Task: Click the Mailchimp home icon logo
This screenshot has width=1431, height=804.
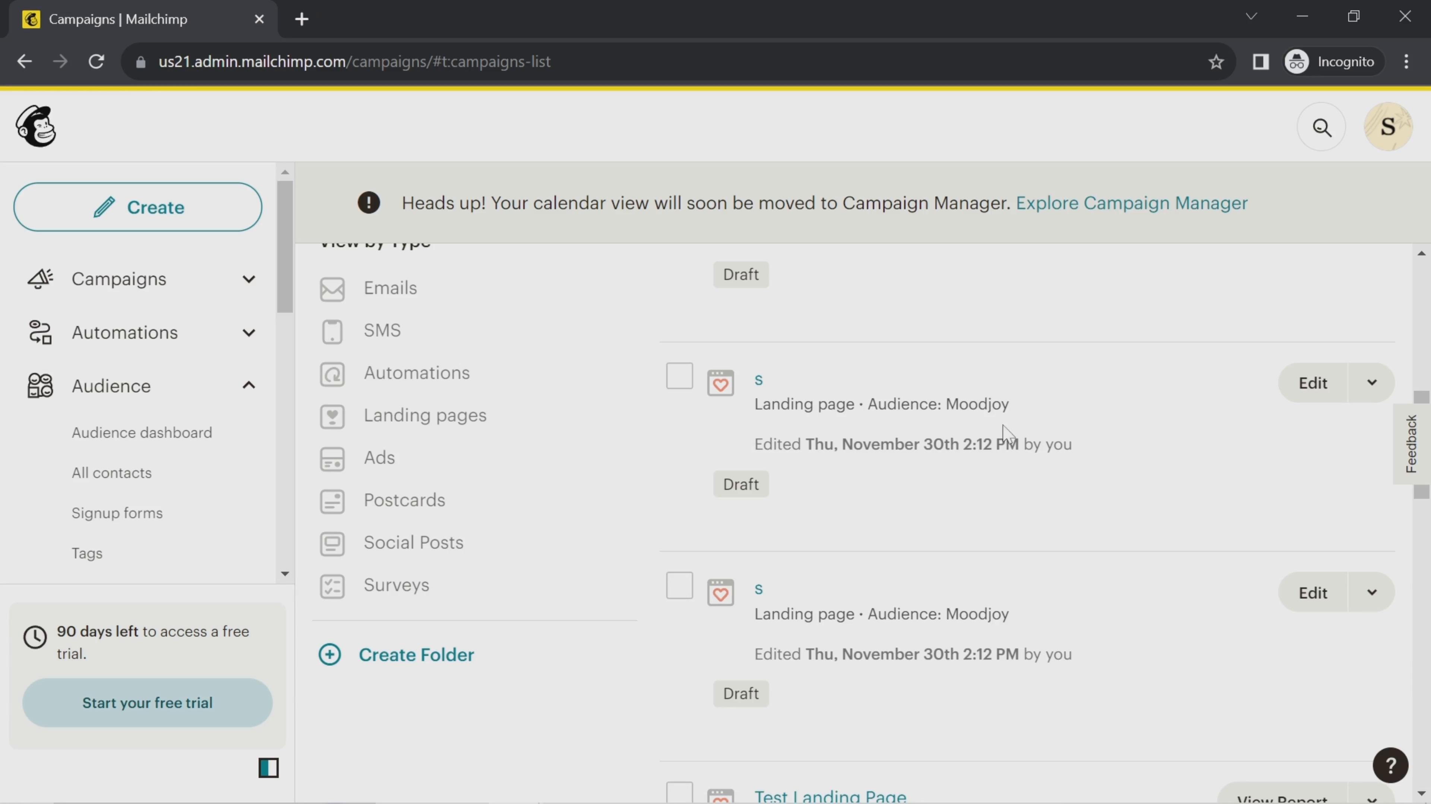Action: (x=35, y=127)
